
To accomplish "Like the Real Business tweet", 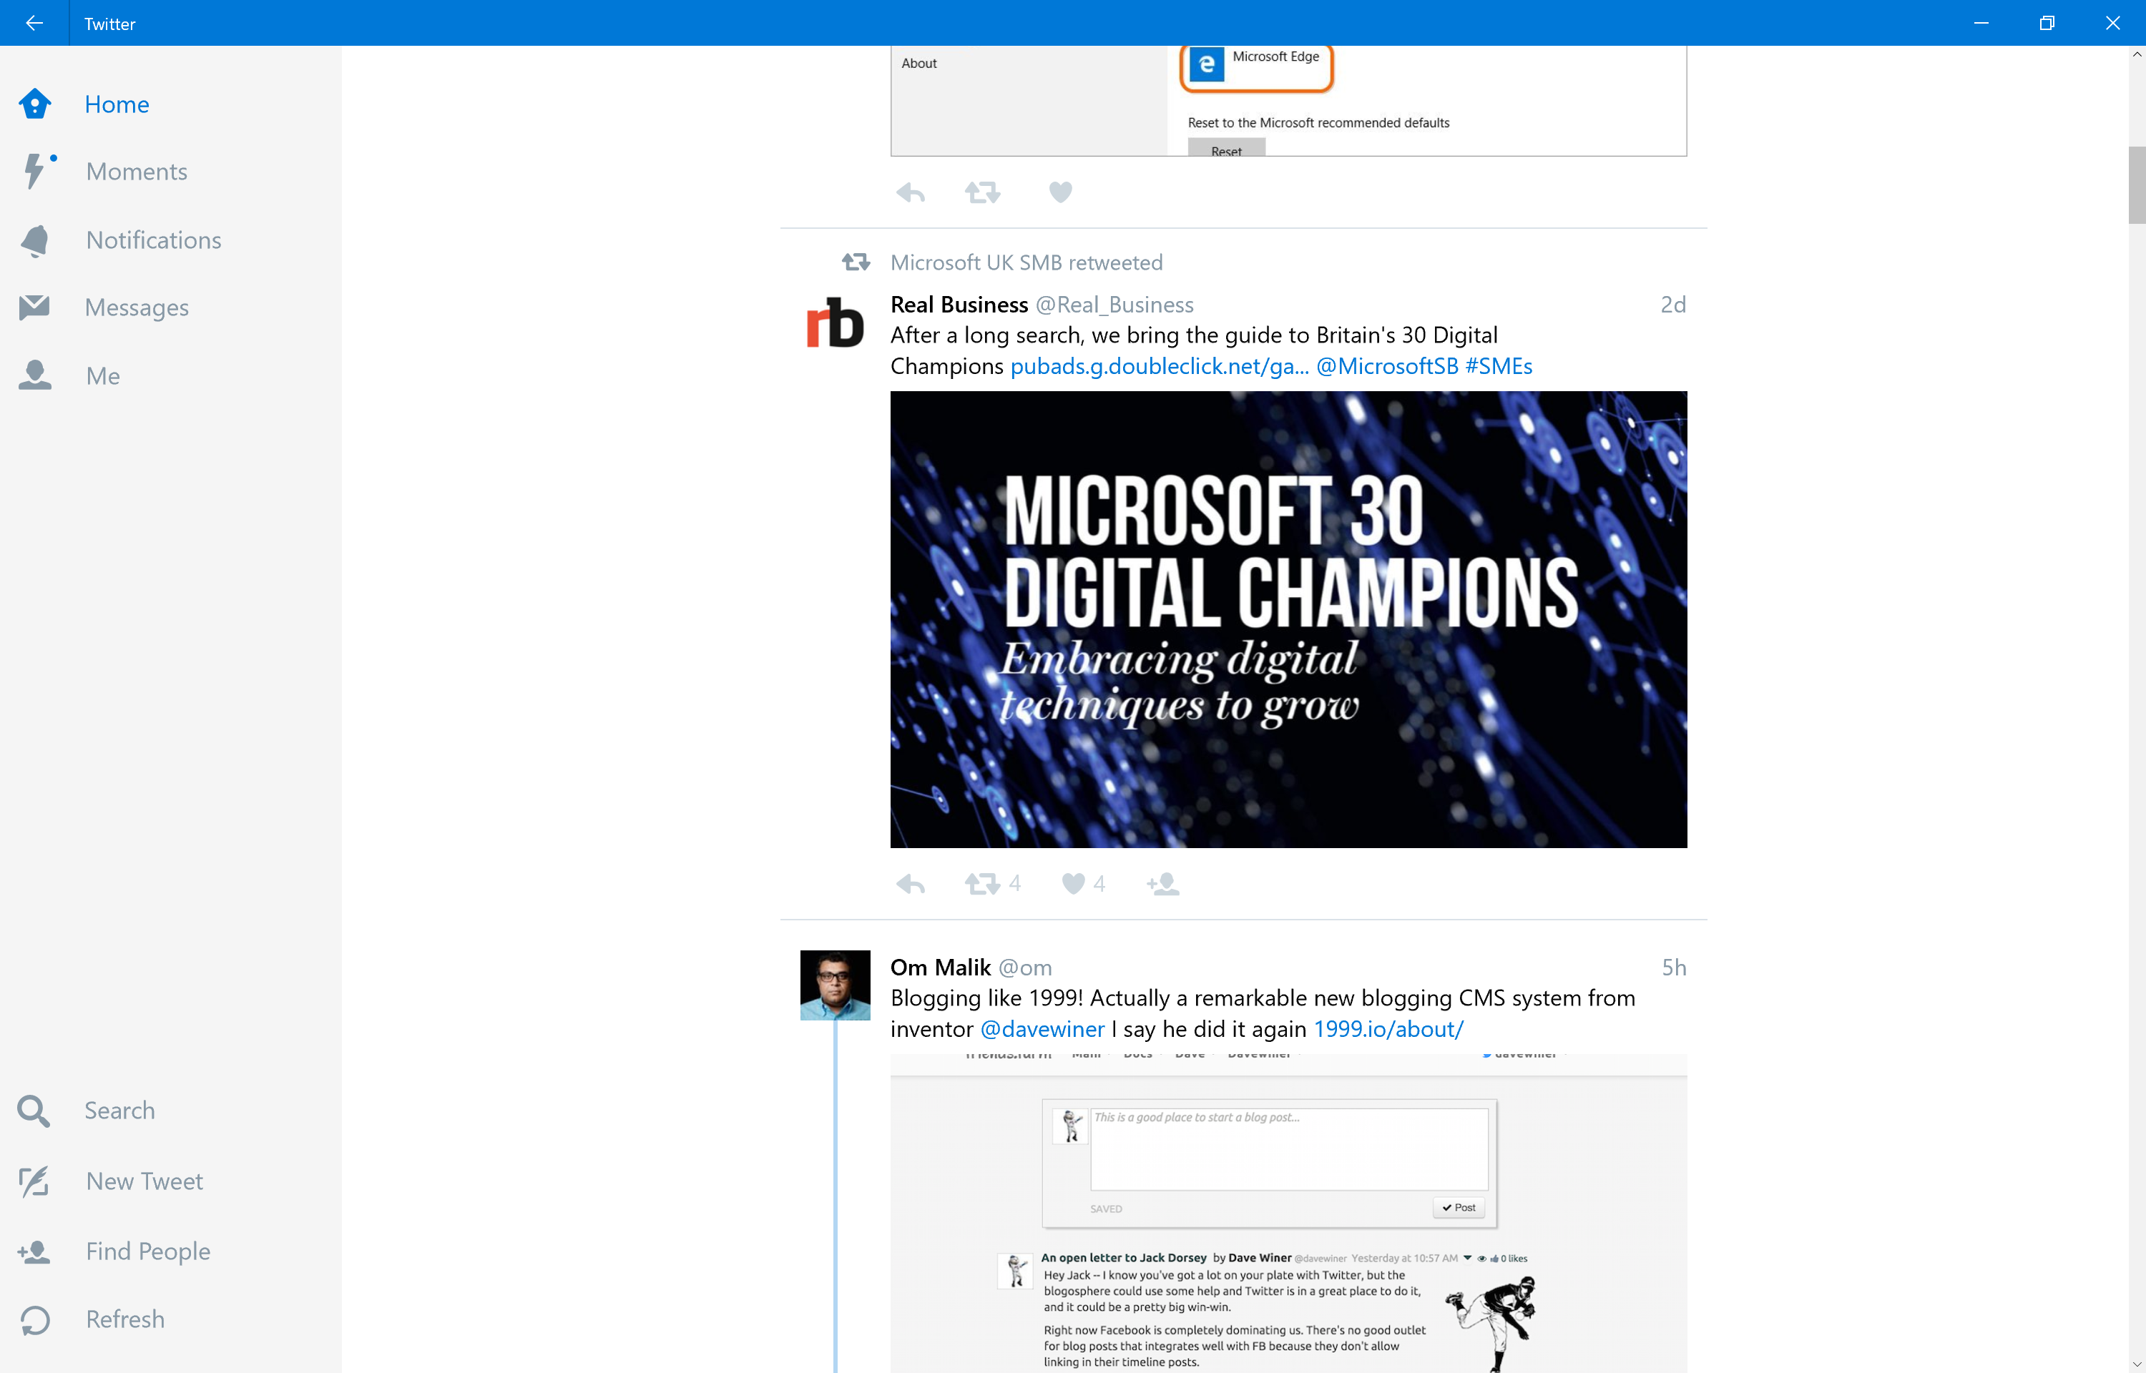I will click(1074, 884).
